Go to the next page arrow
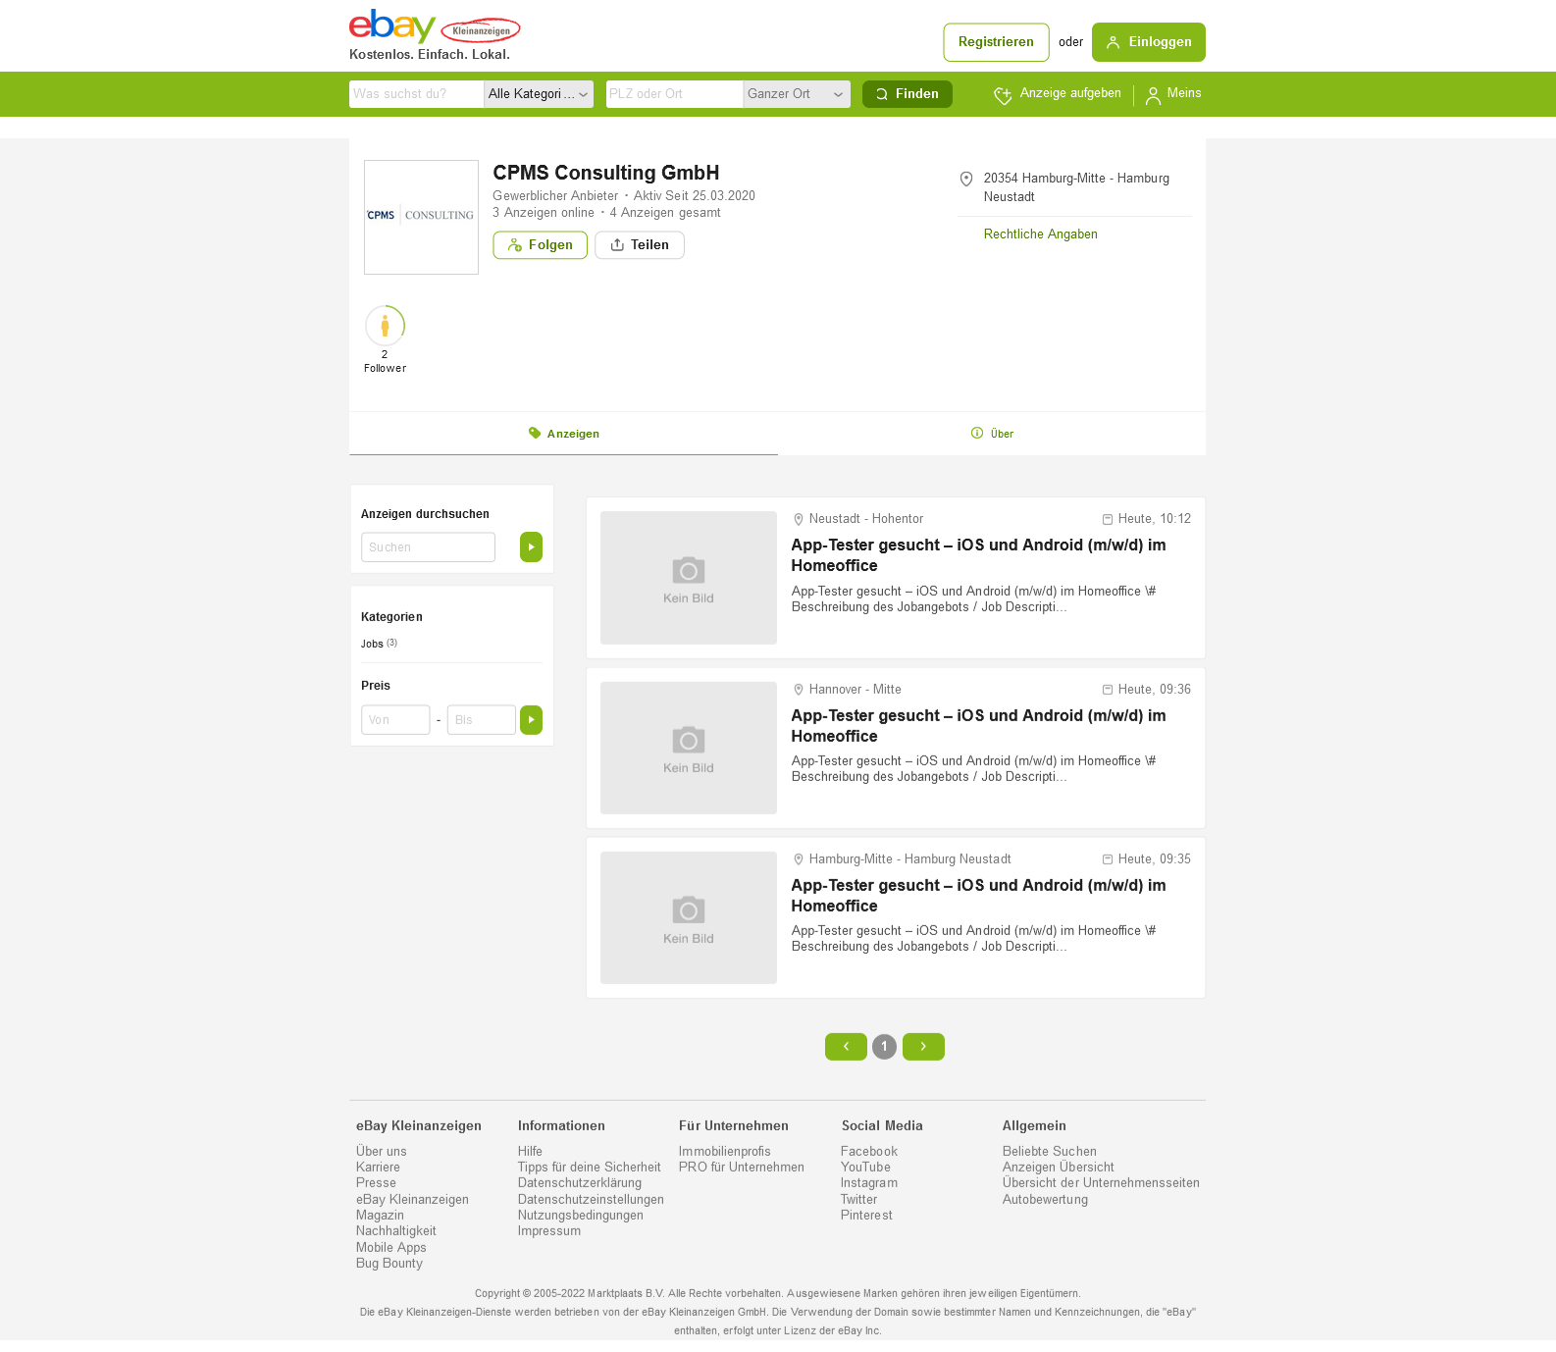The height and width of the screenshot is (1352, 1556). [923, 1047]
